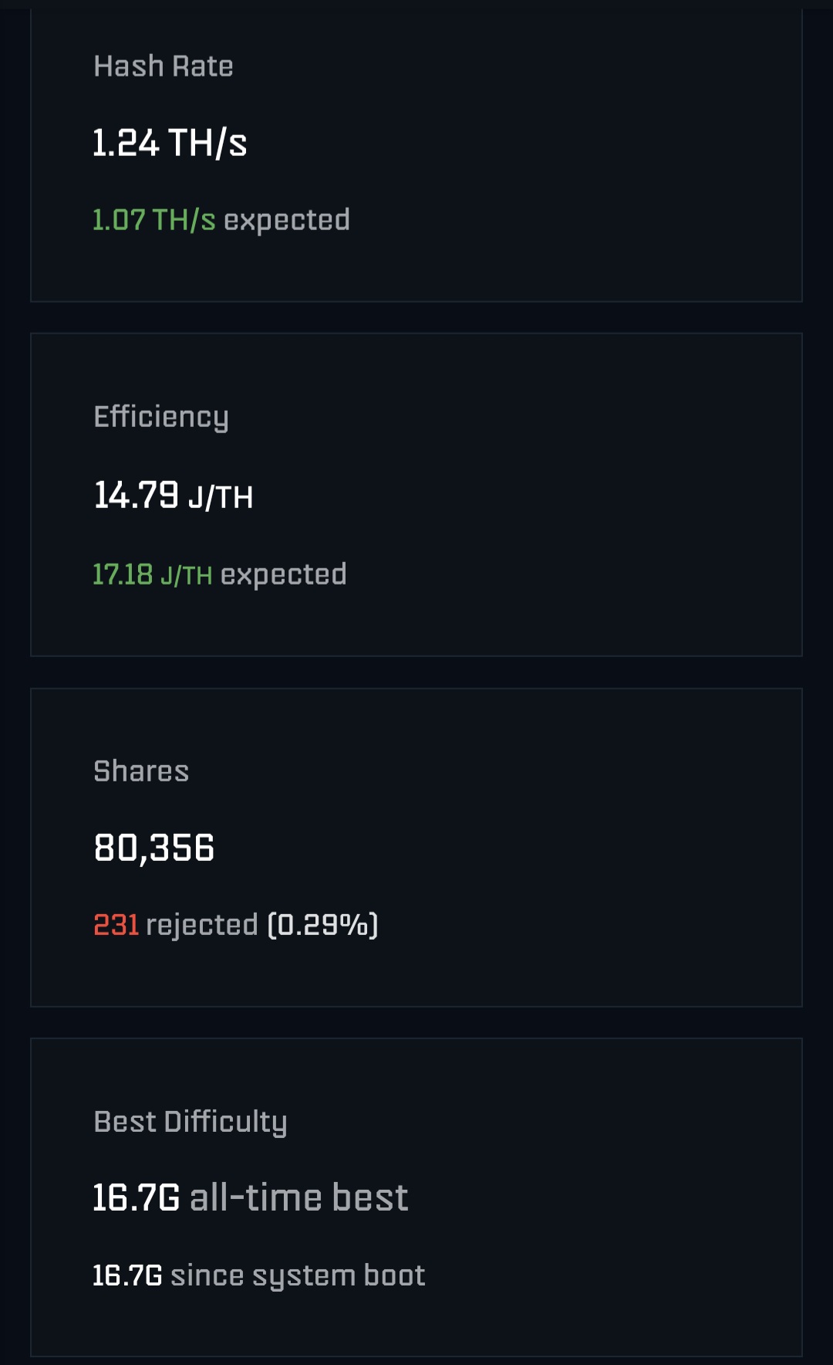This screenshot has height=1365, width=833.
Task: Click the word expected under Hash Rate
Action: pyautogui.click(x=287, y=220)
